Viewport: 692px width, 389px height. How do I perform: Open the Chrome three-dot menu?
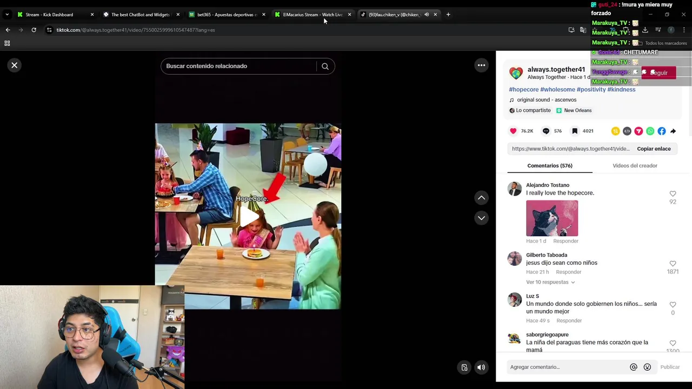click(684, 30)
